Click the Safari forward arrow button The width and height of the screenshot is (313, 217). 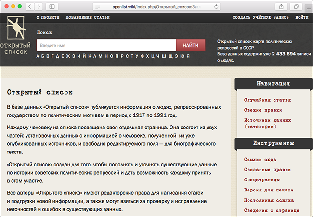39,6
